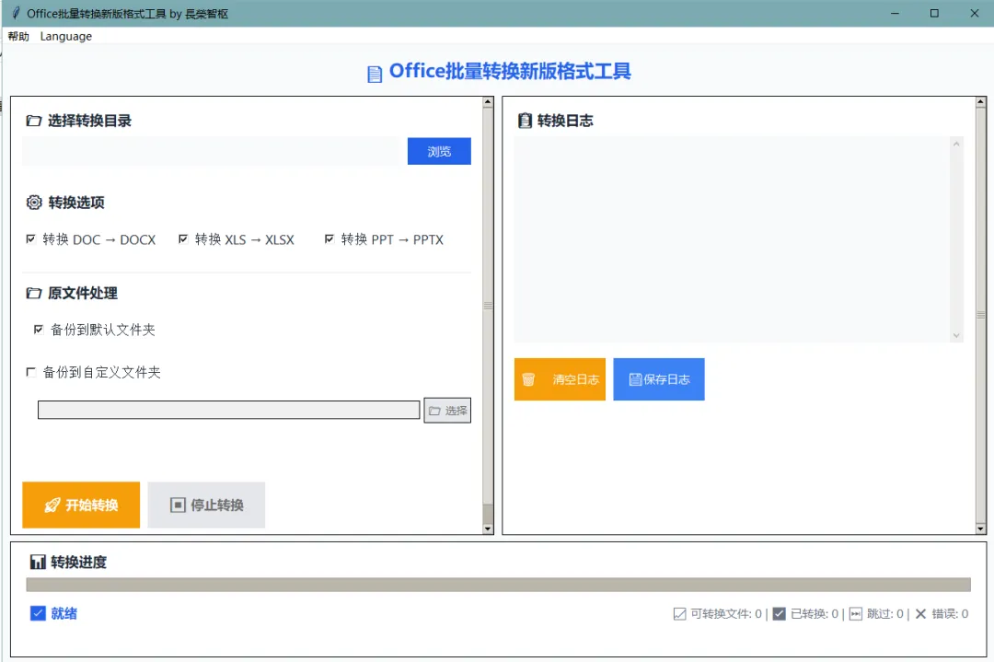Click the chart icon beside 转换进度

point(38,562)
